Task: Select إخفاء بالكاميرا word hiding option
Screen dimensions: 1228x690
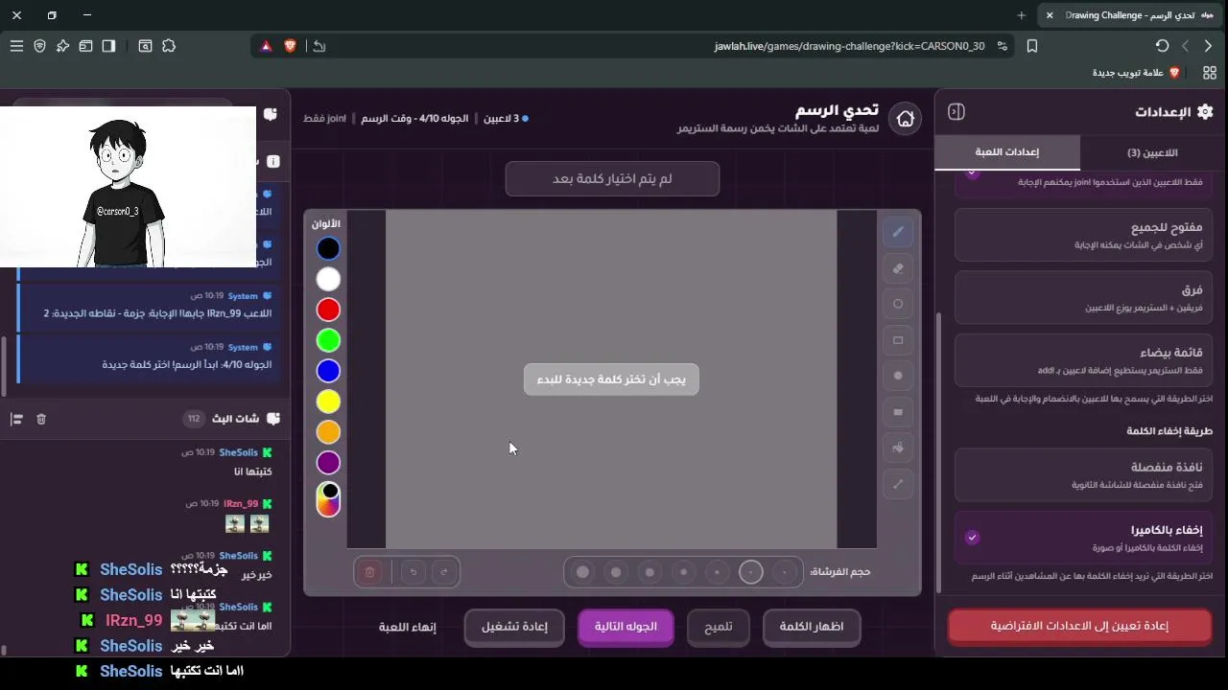Action: (x=1084, y=538)
